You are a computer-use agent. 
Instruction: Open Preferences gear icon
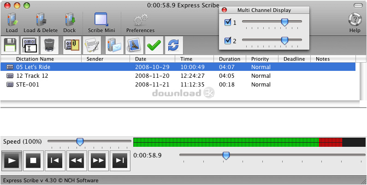140,20
